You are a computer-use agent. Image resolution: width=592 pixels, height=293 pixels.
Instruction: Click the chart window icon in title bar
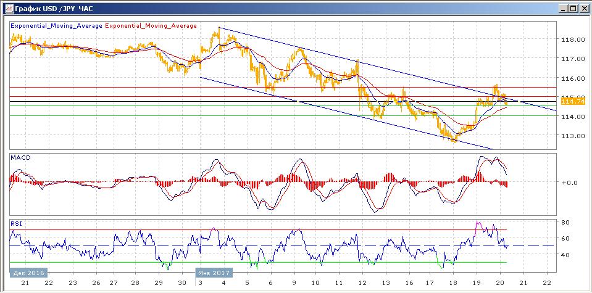7,8
